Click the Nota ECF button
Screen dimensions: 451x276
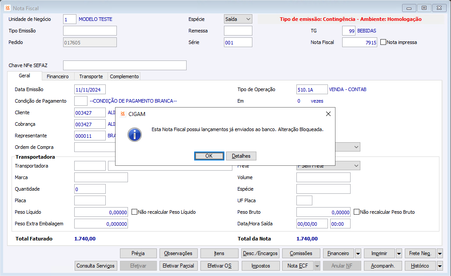click(298, 266)
